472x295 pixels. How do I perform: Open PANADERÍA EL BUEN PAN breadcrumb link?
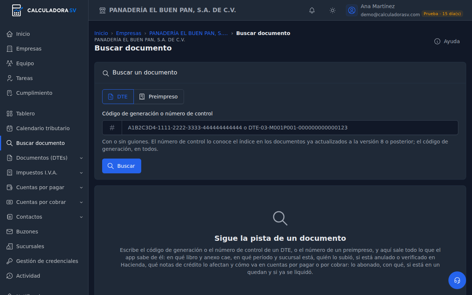[x=188, y=33]
